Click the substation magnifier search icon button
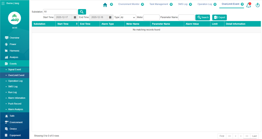The width and height of the screenshot is (262, 139). [x=82, y=12]
